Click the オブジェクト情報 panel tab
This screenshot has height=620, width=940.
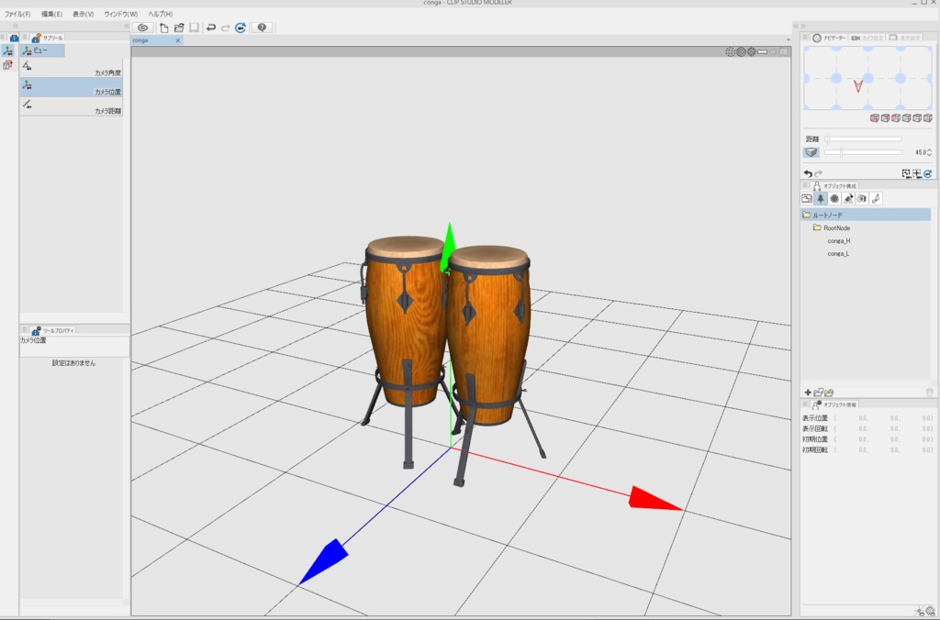(835, 405)
